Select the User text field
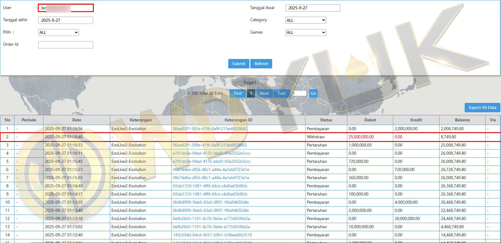Screen dimensions: 501x243 (66, 8)
